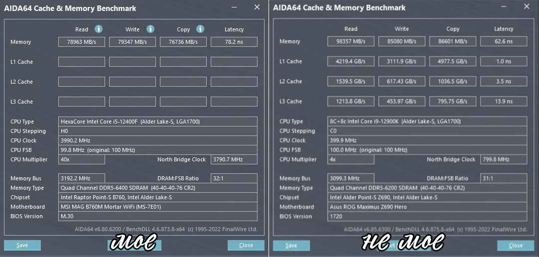Select memory write value 79347 MB/s
Viewport: 539px width, 257px height.
(x=133, y=42)
